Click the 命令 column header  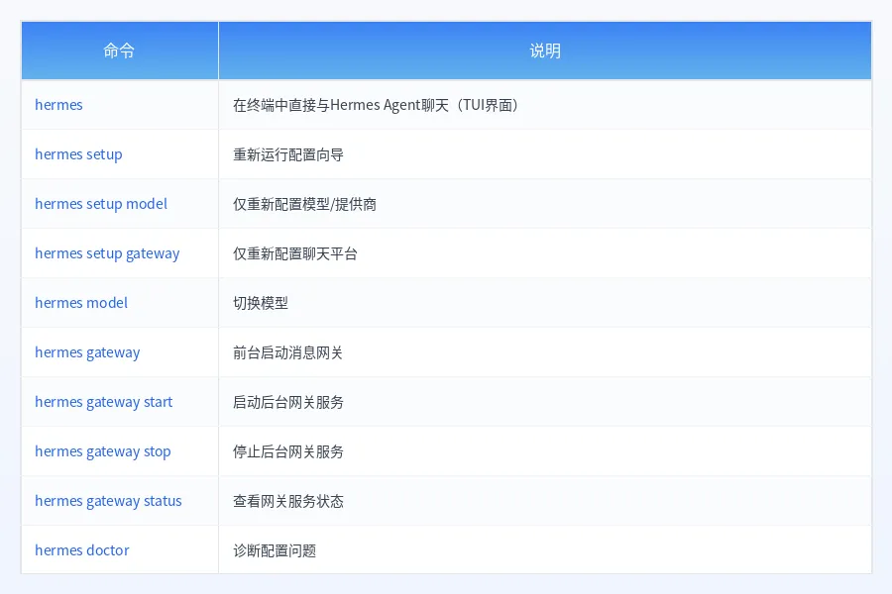[120, 50]
